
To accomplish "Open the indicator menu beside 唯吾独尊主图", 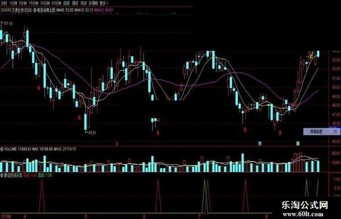I will tap(35, 10).
